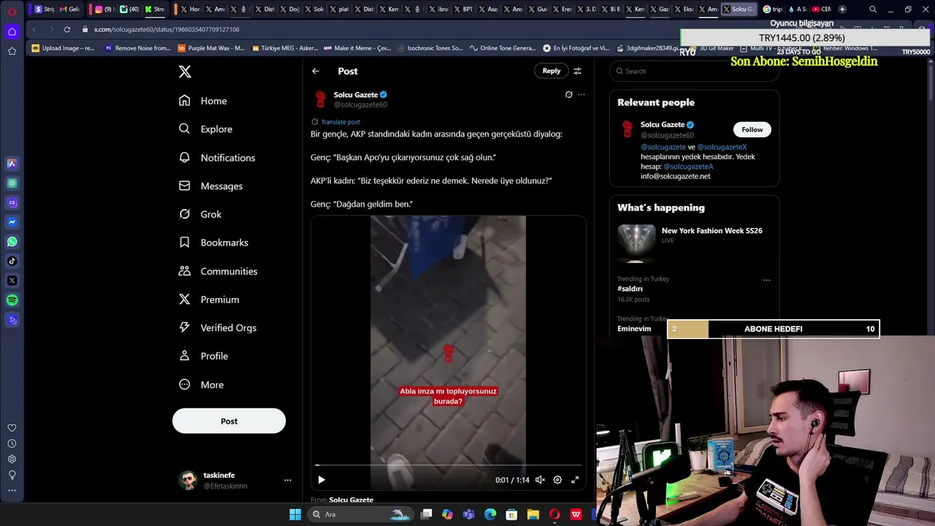Open Bookmarks

tap(213, 243)
